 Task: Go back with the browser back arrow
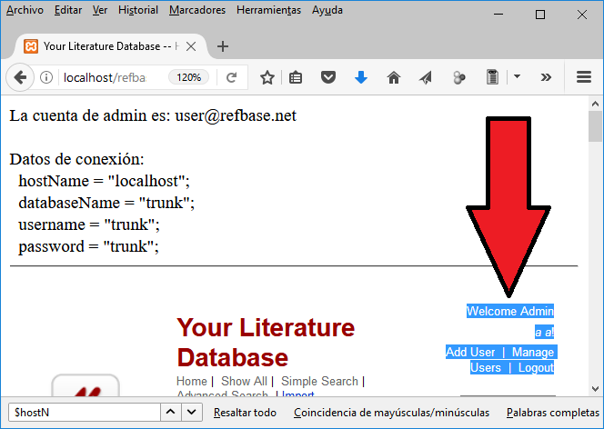click(x=20, y=77)
